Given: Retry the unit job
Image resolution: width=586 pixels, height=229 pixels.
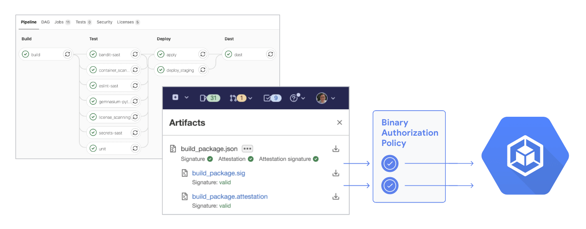Looking at the screenshot, I should click(135, 148).
